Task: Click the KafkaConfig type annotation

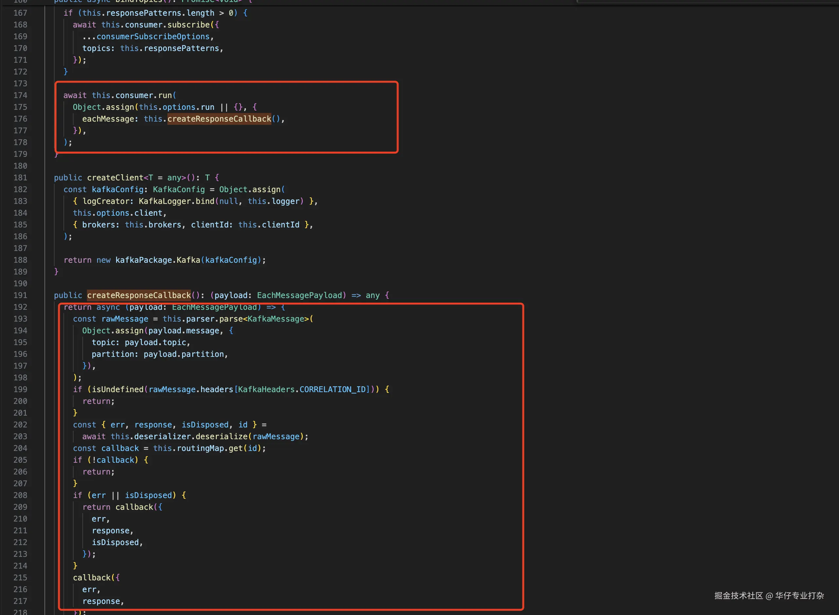Action: click(x=179, y=190)
